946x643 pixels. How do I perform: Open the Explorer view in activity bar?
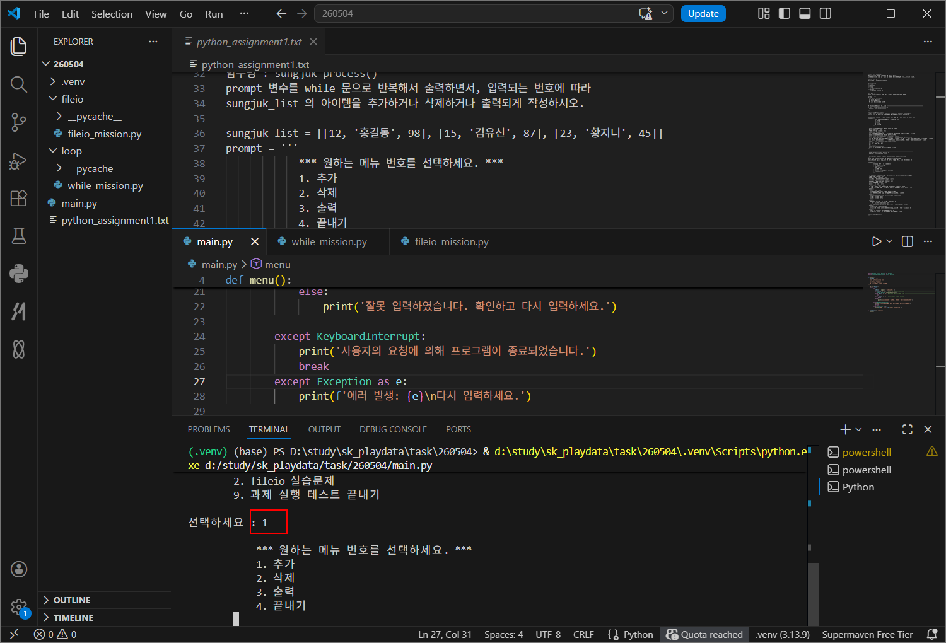click(x=19, y=46)
